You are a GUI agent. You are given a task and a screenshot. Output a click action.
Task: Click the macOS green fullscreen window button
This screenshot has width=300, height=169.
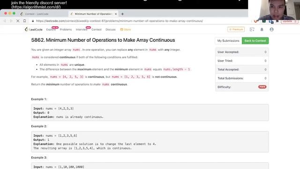[14, 13]
